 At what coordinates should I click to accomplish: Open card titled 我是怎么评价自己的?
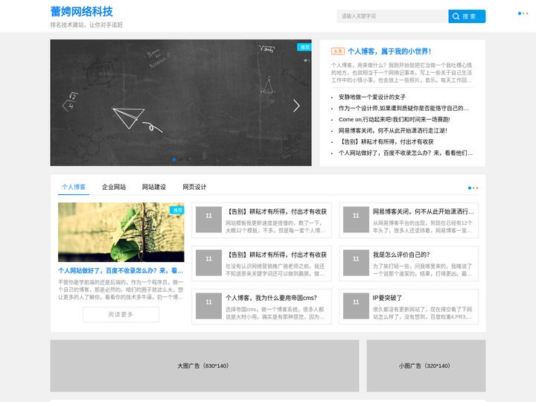pos(401,255)
